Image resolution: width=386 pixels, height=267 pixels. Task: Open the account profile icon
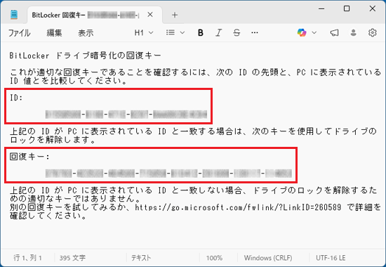click(x=354, y=32)
